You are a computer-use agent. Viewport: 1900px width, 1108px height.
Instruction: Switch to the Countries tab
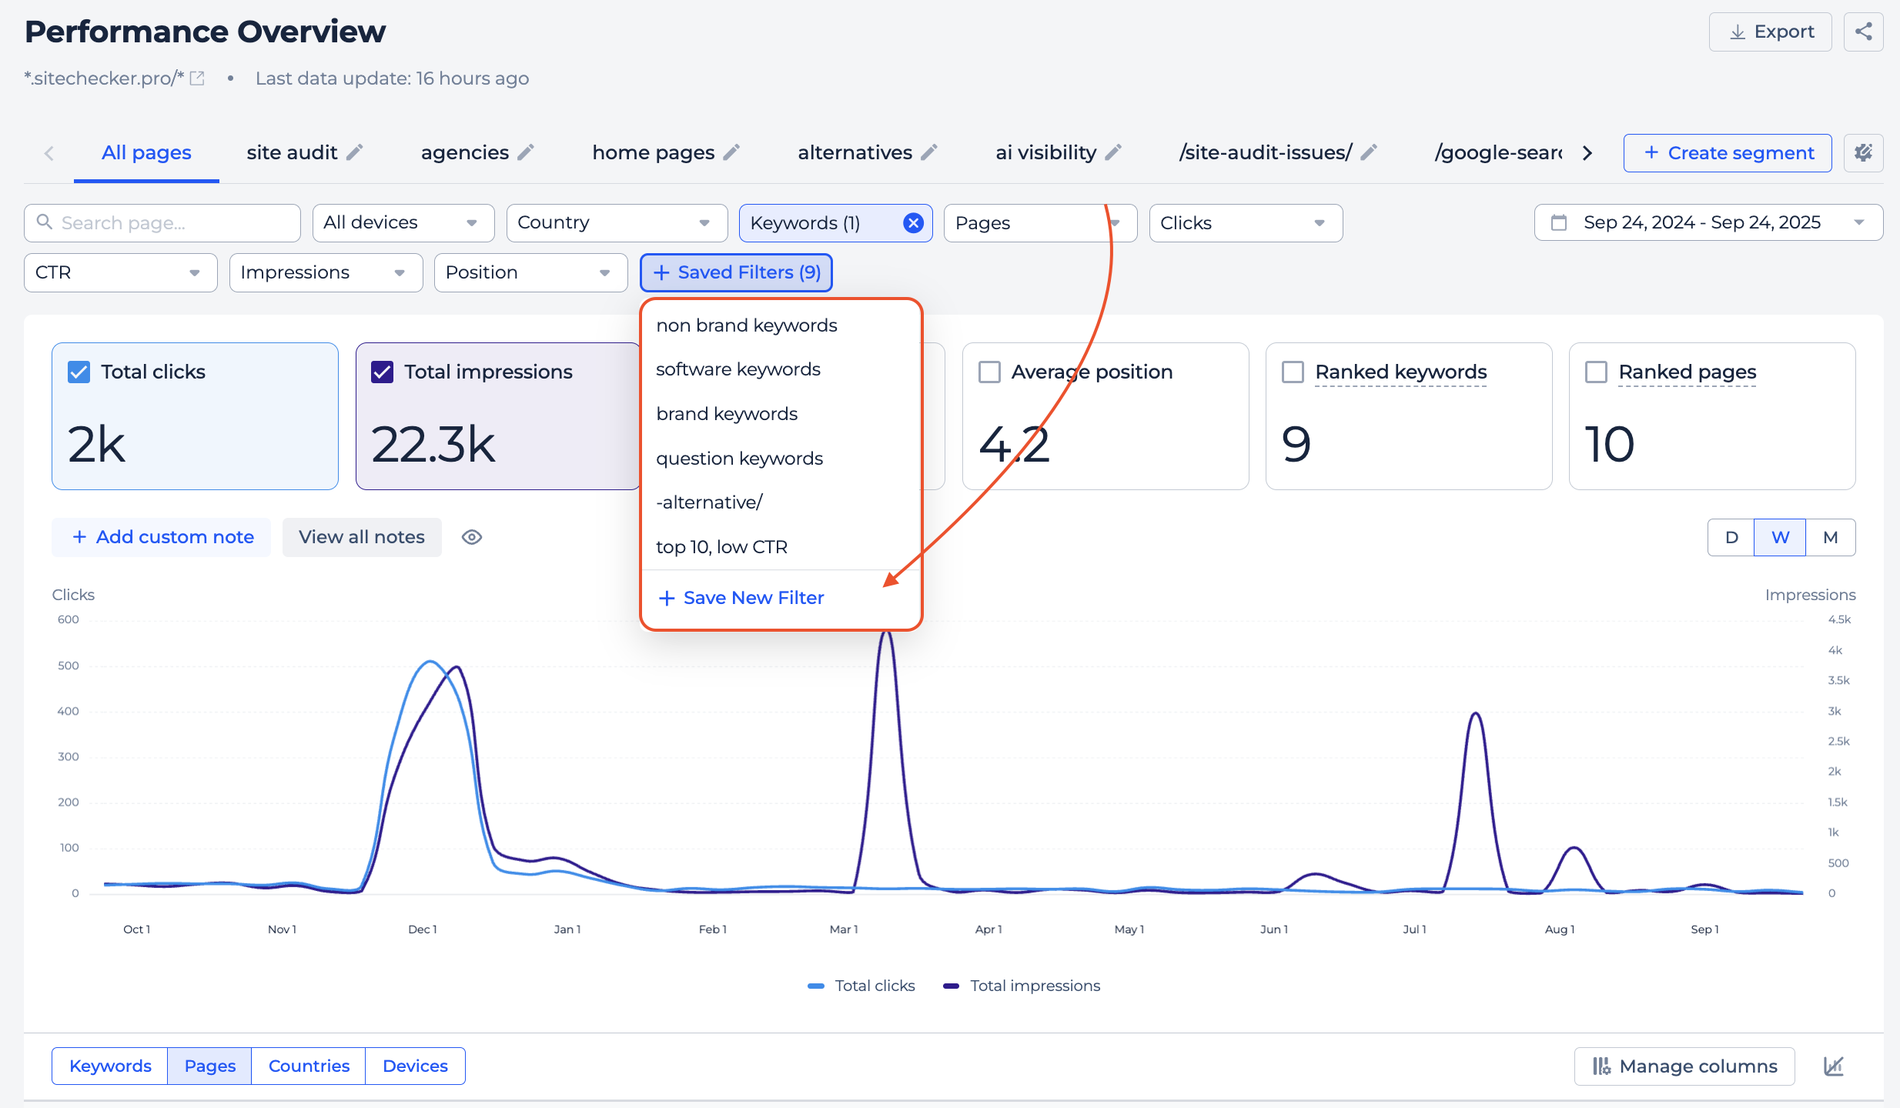[309, 1066]
